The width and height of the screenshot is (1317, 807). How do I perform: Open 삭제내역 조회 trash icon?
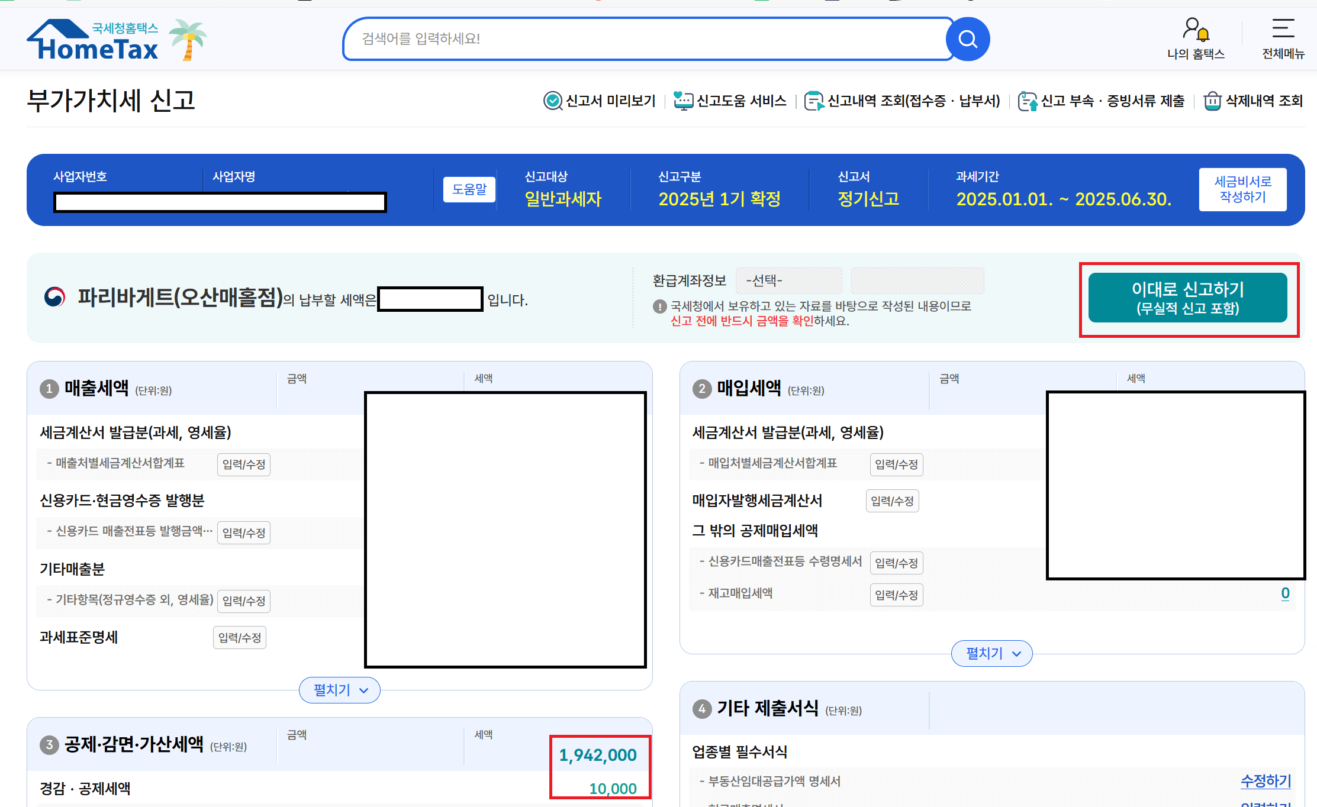tap(1212, 101)
